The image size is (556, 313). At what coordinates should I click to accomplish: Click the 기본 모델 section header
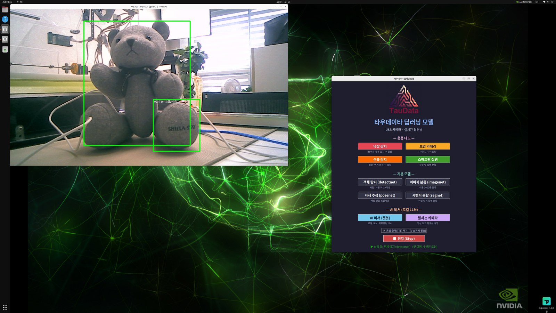click(x=404, y=174)
